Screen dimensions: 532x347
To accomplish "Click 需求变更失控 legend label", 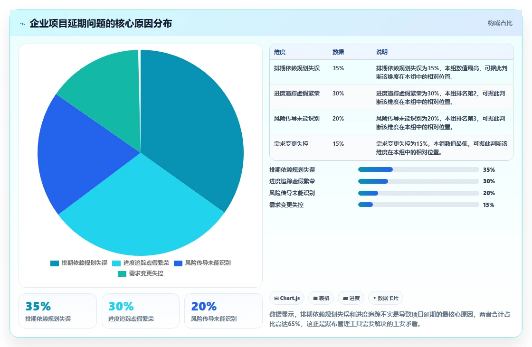I will click(x=146, y=273).
